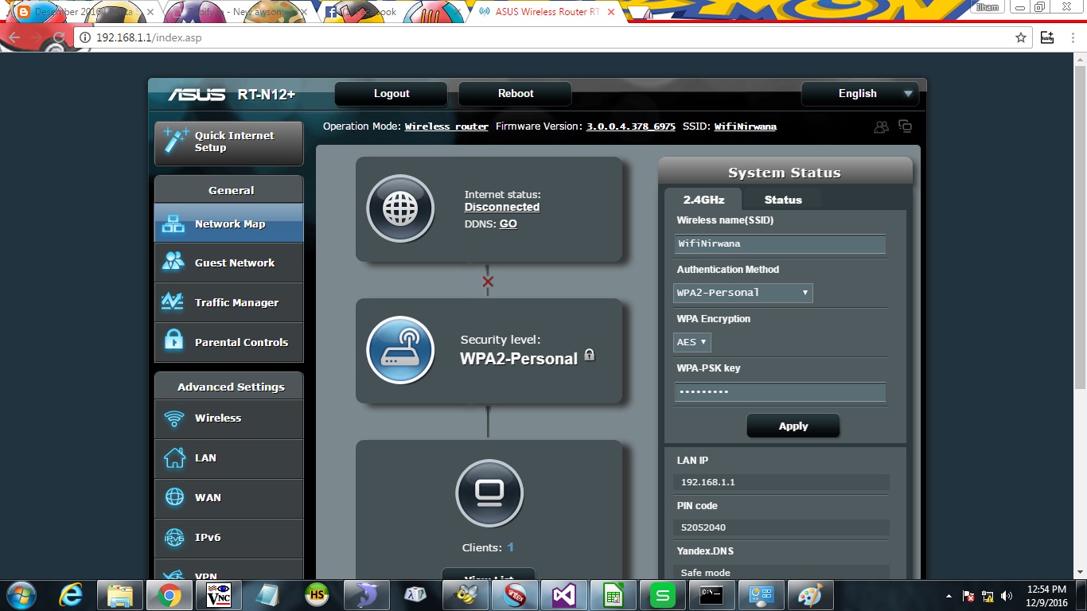Select the 2.4GHz tab
This screenshot has width=1087, height=611.
point(703,200)
